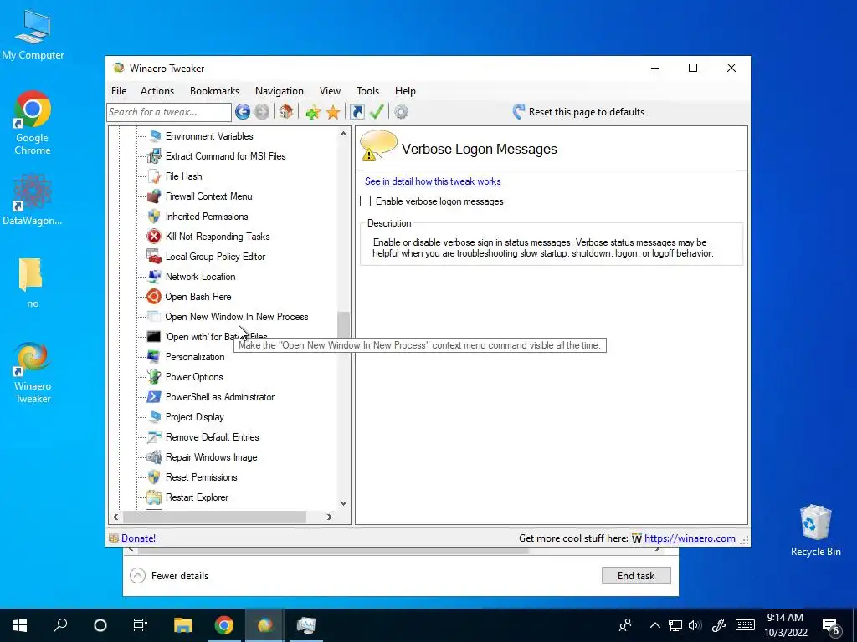The height and width of the screenshot is (642, 857).
Task: Select the Personalization tree item
Action: point(195,357)
